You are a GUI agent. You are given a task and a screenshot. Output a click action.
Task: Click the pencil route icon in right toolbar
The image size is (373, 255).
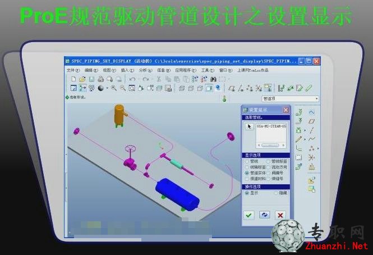coord(299,139)
